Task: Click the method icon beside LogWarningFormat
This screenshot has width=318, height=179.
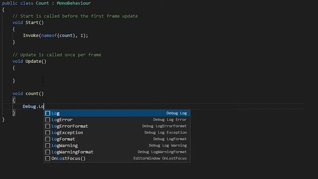Action: [48, 152]
